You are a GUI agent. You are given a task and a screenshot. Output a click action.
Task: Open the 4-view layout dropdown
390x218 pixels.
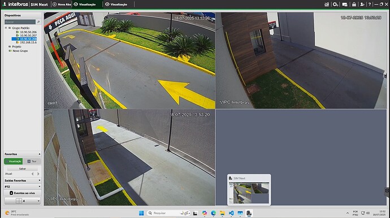click(23, 200)
